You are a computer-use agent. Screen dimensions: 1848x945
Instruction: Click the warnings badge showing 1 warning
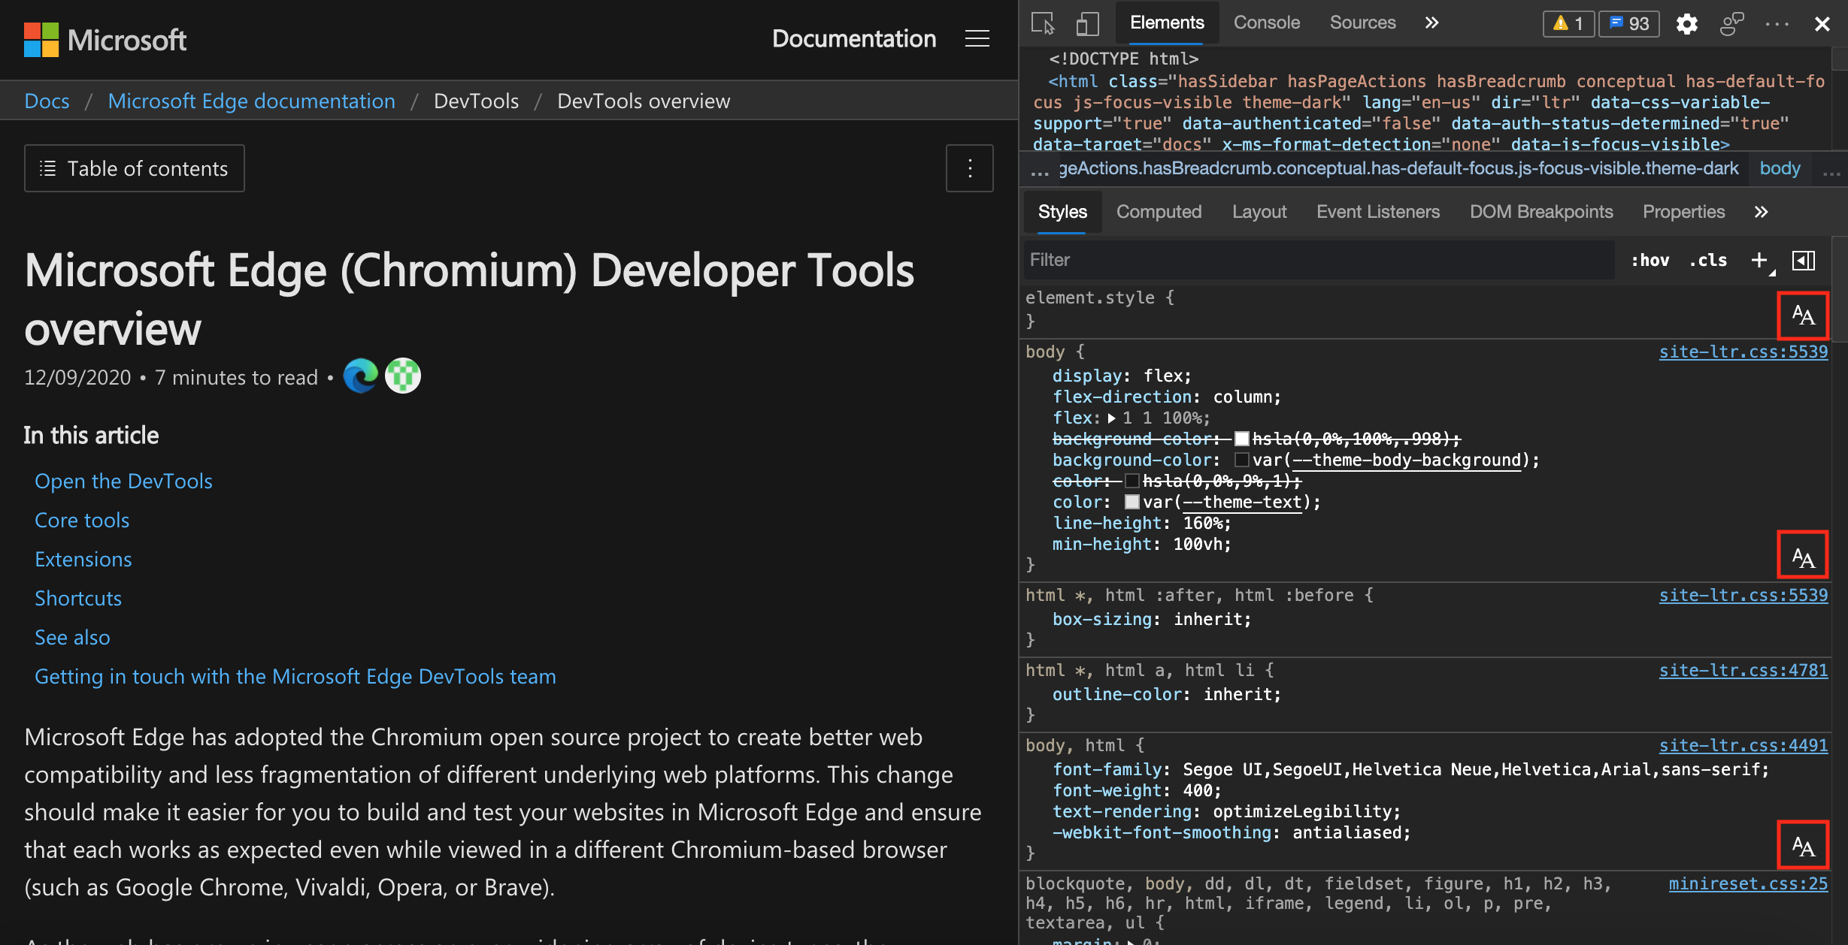[x=1569, y=22]
